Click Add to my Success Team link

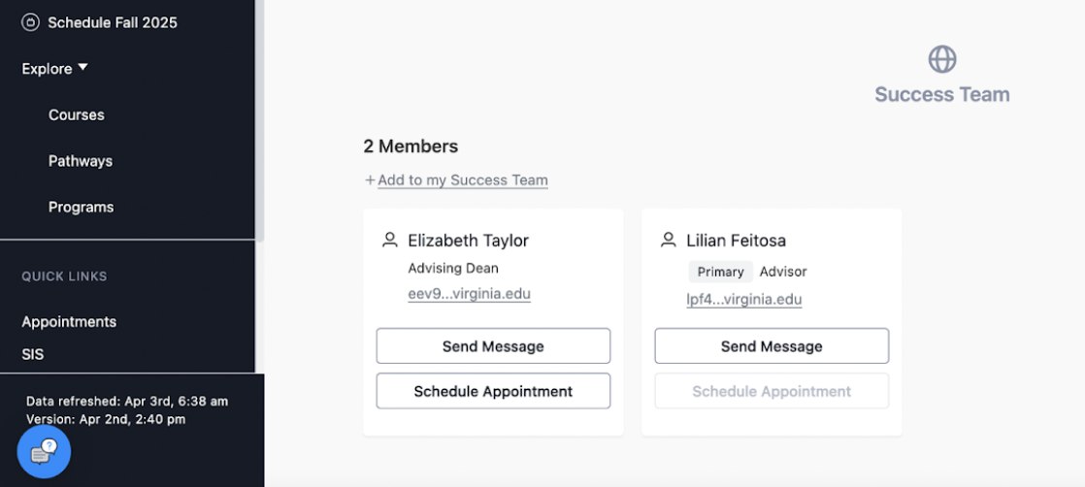pos(463,180)
